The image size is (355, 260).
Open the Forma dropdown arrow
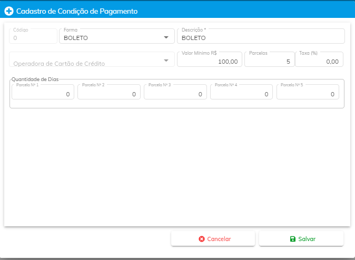[166, 37]
